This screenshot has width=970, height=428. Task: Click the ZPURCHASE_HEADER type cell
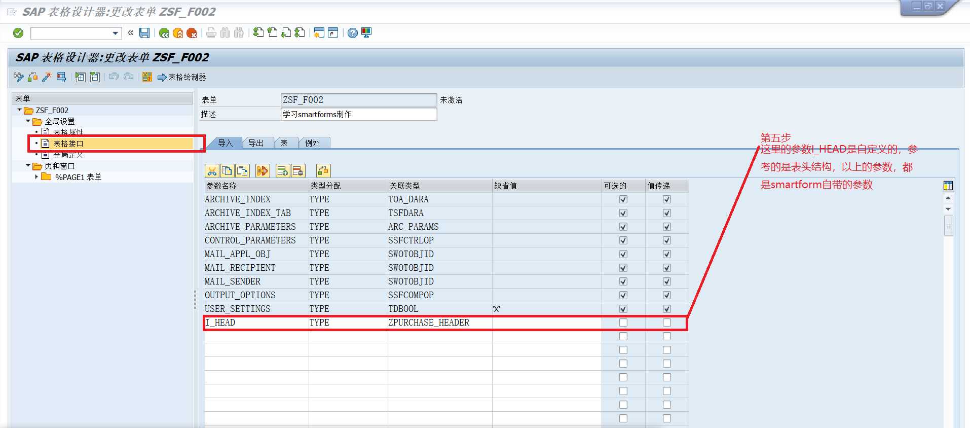[440, 323]
